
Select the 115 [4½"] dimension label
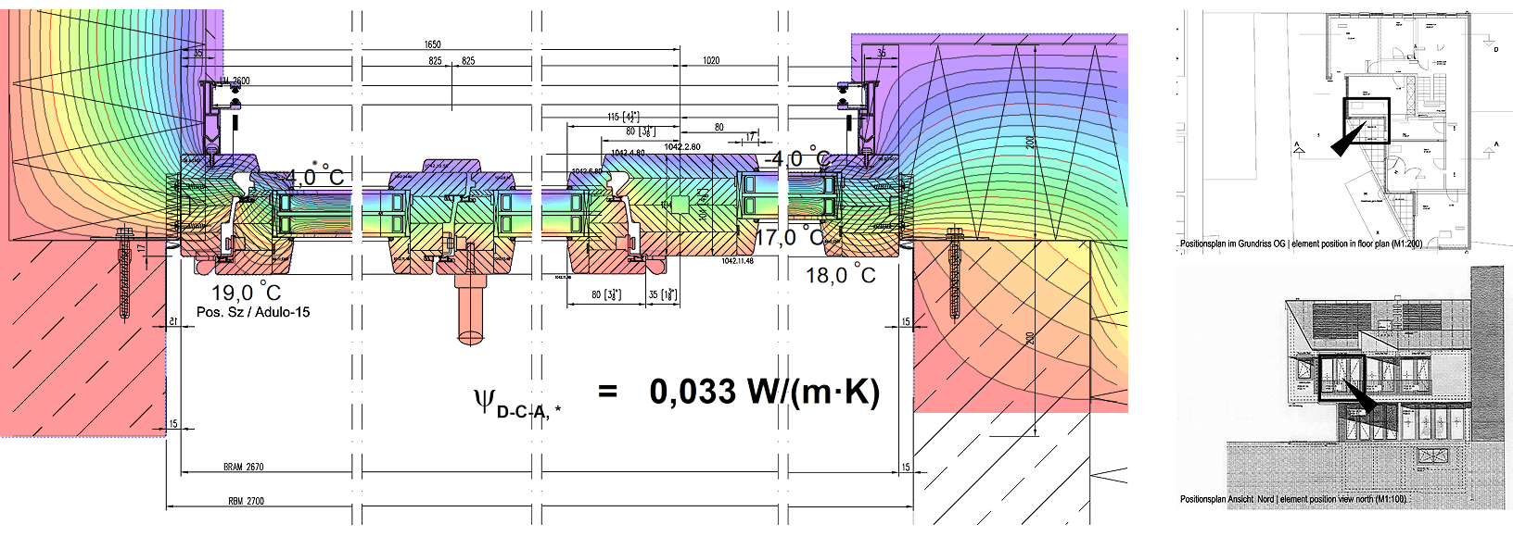coord(626,117)
